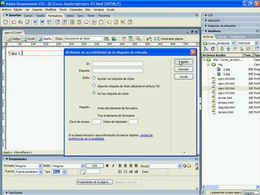
Task: Insert a Label form element
Action: pyautogui.click(x=94, y=22)
